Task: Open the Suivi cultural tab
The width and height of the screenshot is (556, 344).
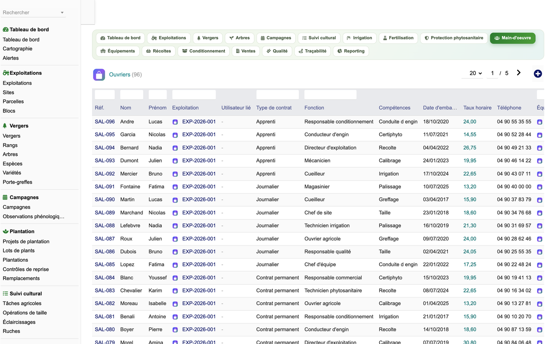Action: pos(319,38)
